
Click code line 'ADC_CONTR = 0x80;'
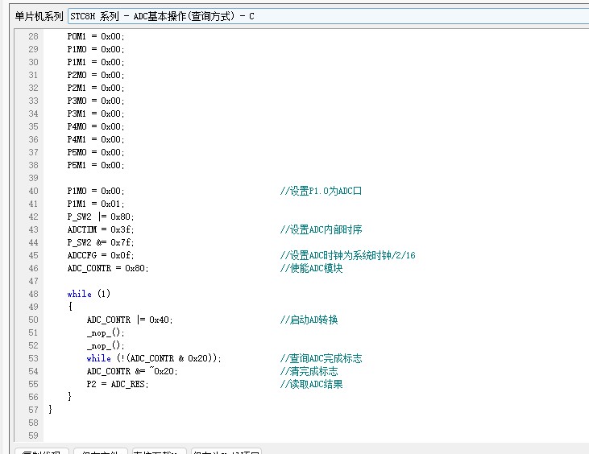pyautogui.click(x=108, y=268)
